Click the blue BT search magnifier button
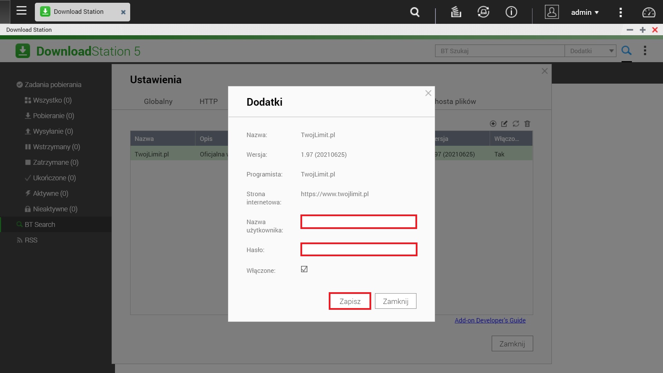This screenshot has width=663, height=373. (x=626, y=51)
